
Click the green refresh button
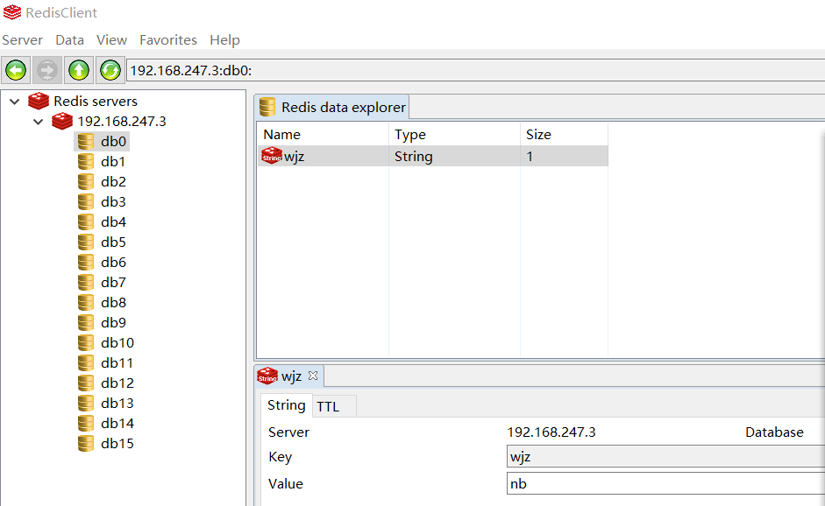click(x=110, y=70)
